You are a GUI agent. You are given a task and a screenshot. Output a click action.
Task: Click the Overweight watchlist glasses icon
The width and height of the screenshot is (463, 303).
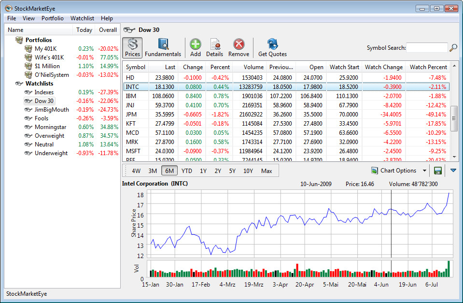coord(28,136)
